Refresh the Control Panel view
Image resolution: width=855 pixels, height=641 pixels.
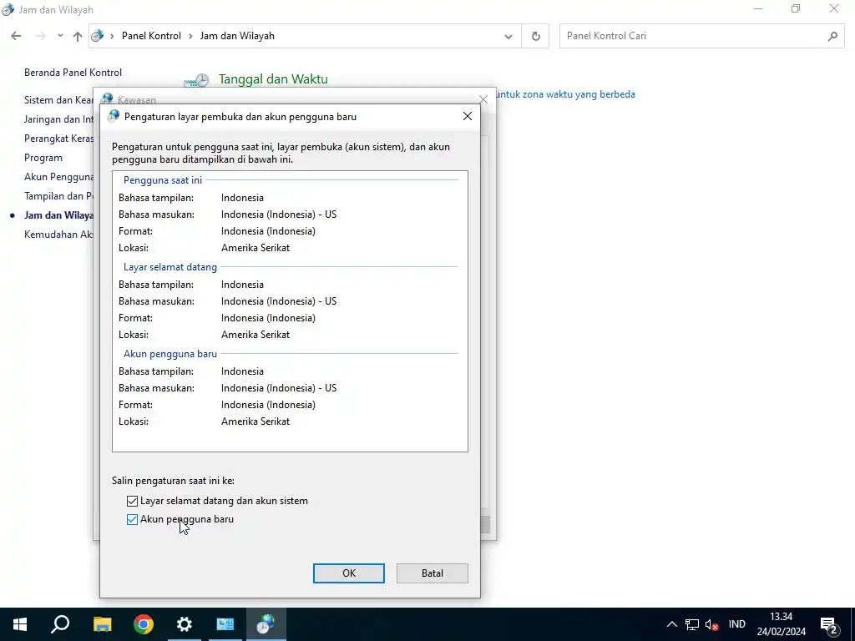pyautogui.click(x=535, y=36)
